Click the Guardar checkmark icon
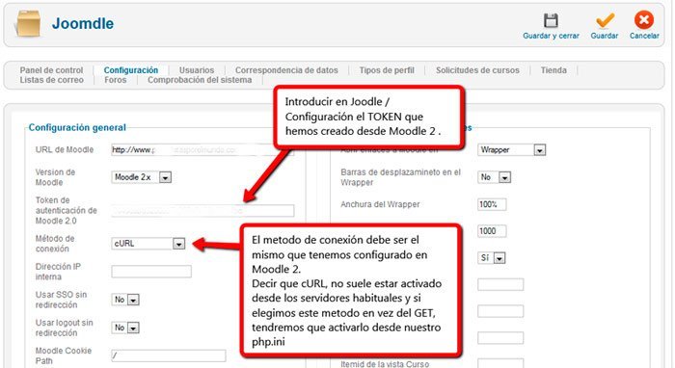 click(605, 20)
